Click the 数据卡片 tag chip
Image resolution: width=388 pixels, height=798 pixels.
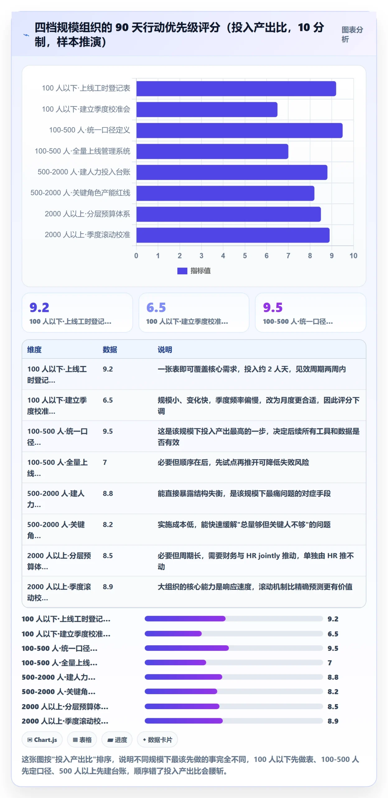(157, 739)
